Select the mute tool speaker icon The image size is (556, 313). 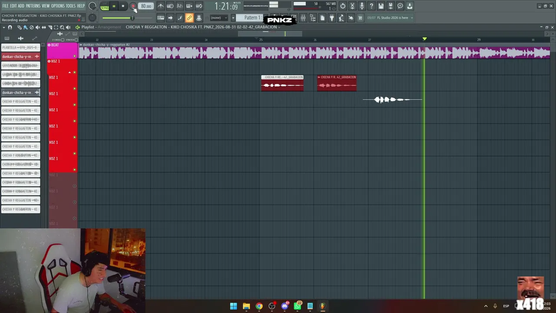click(37, 27)
